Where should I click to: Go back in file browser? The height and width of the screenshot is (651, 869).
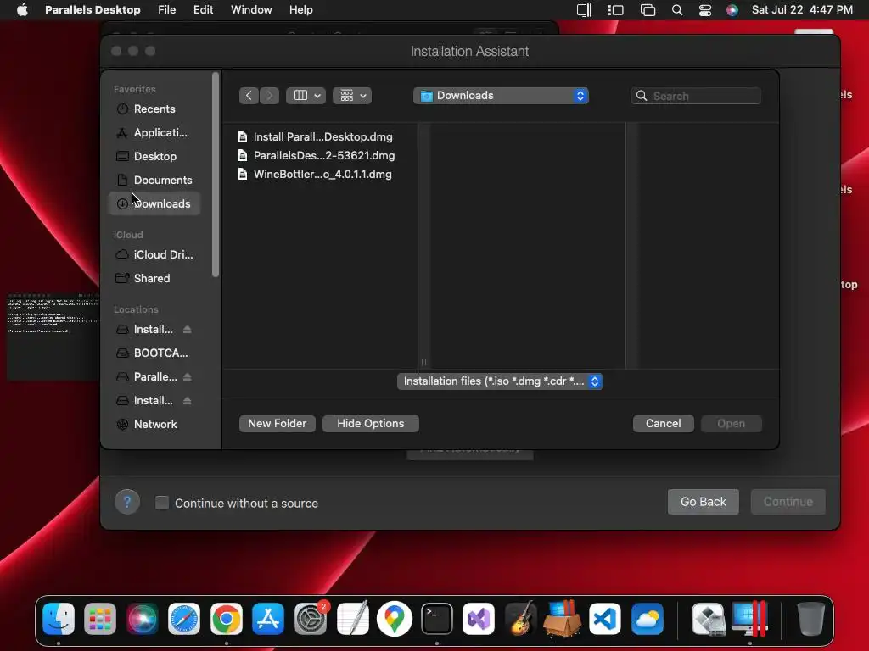point(249,96)
